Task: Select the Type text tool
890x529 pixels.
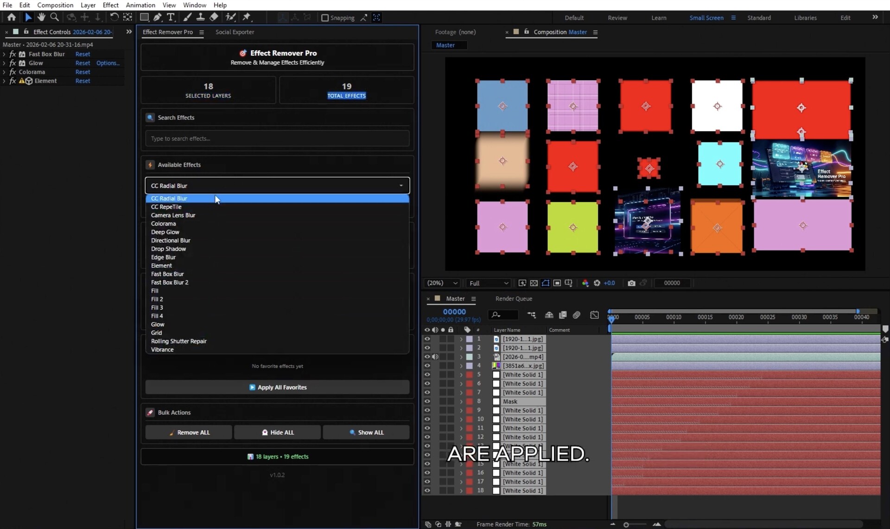Action: [x=171, y=17]
